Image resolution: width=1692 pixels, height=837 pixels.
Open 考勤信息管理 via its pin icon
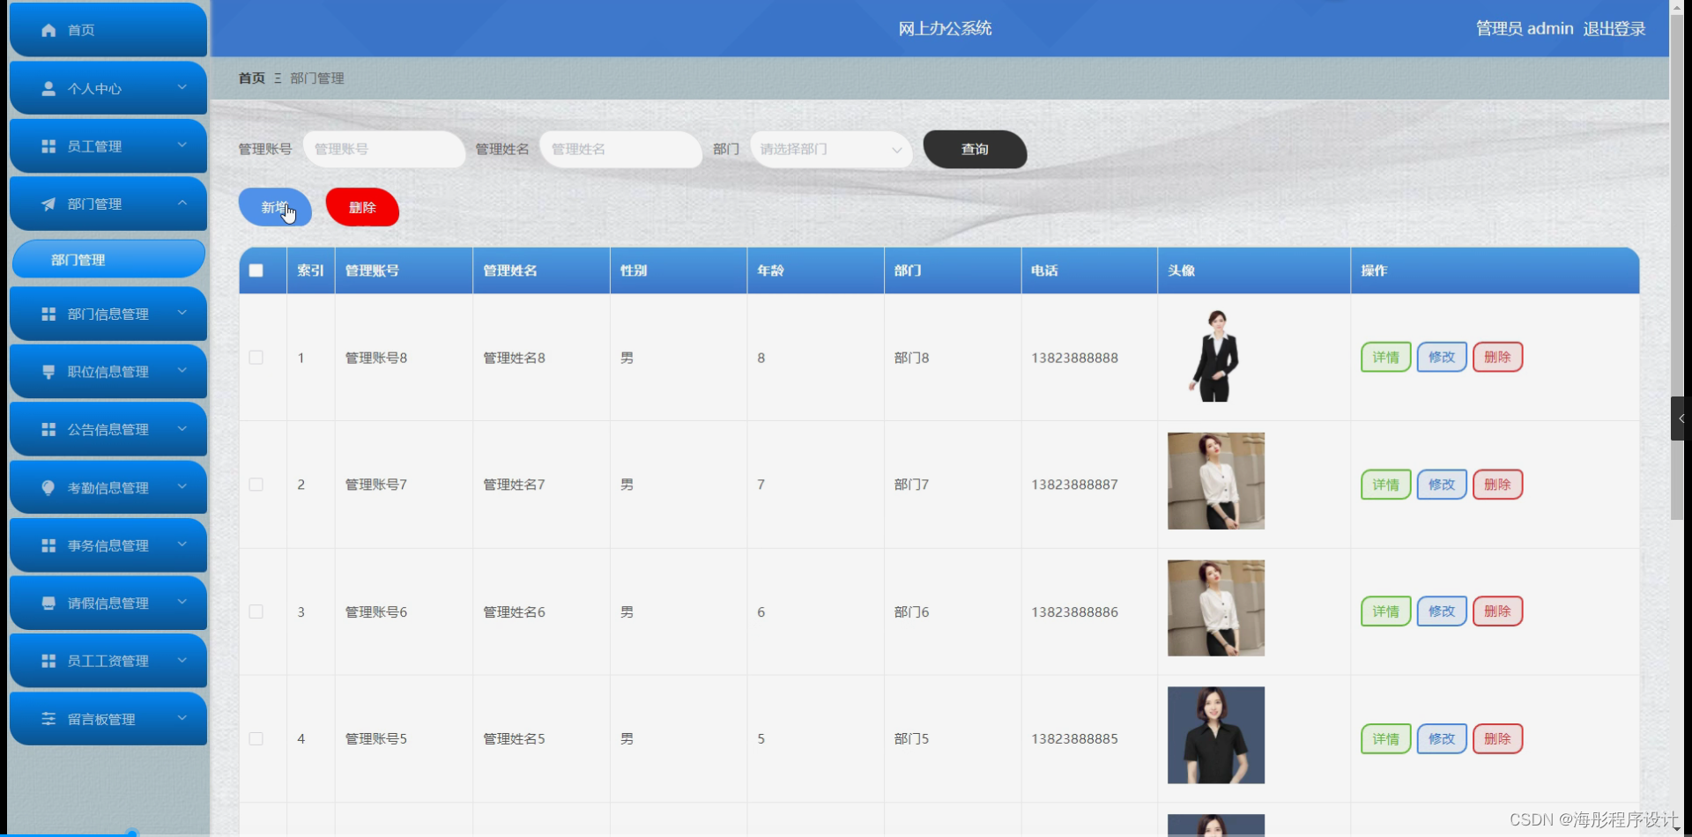point(48,487)
